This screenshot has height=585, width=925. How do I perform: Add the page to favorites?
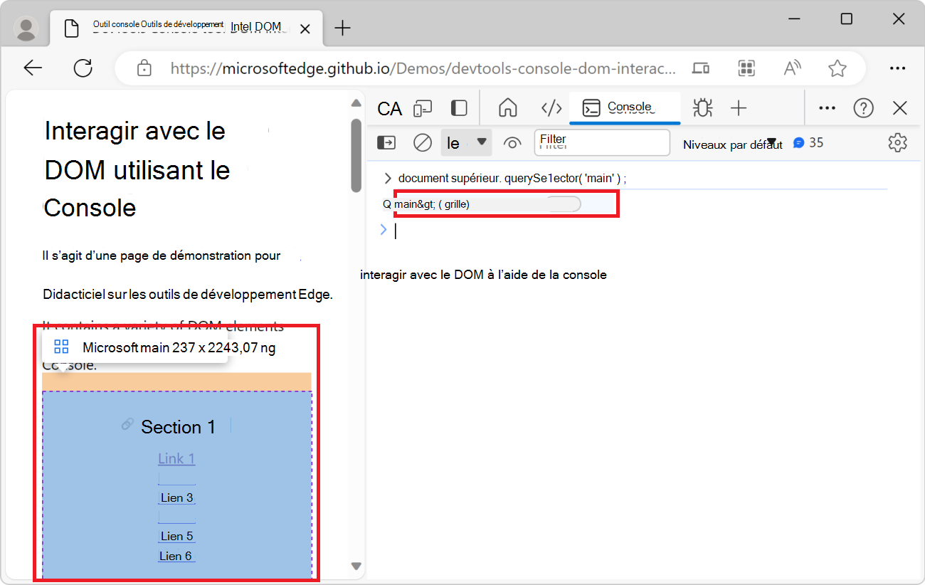(x=837, y=68)
